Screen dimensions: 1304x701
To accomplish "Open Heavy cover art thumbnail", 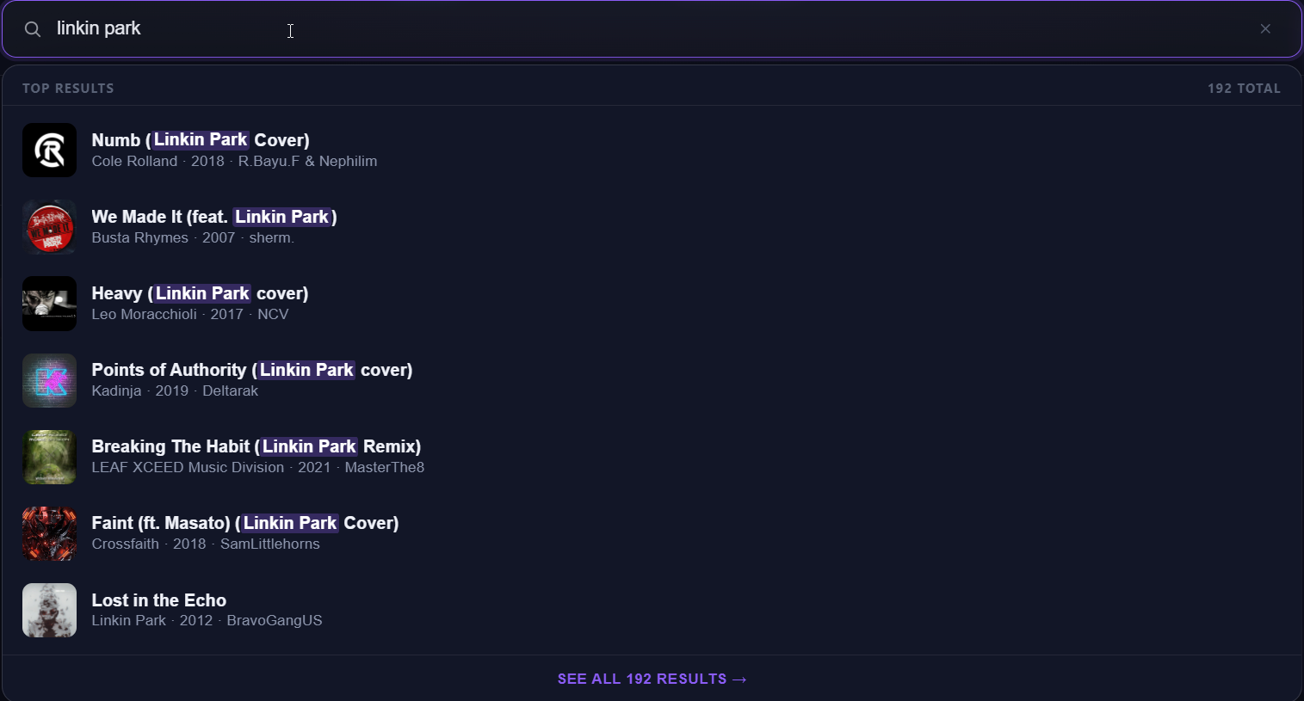I will tap(49, 304).
